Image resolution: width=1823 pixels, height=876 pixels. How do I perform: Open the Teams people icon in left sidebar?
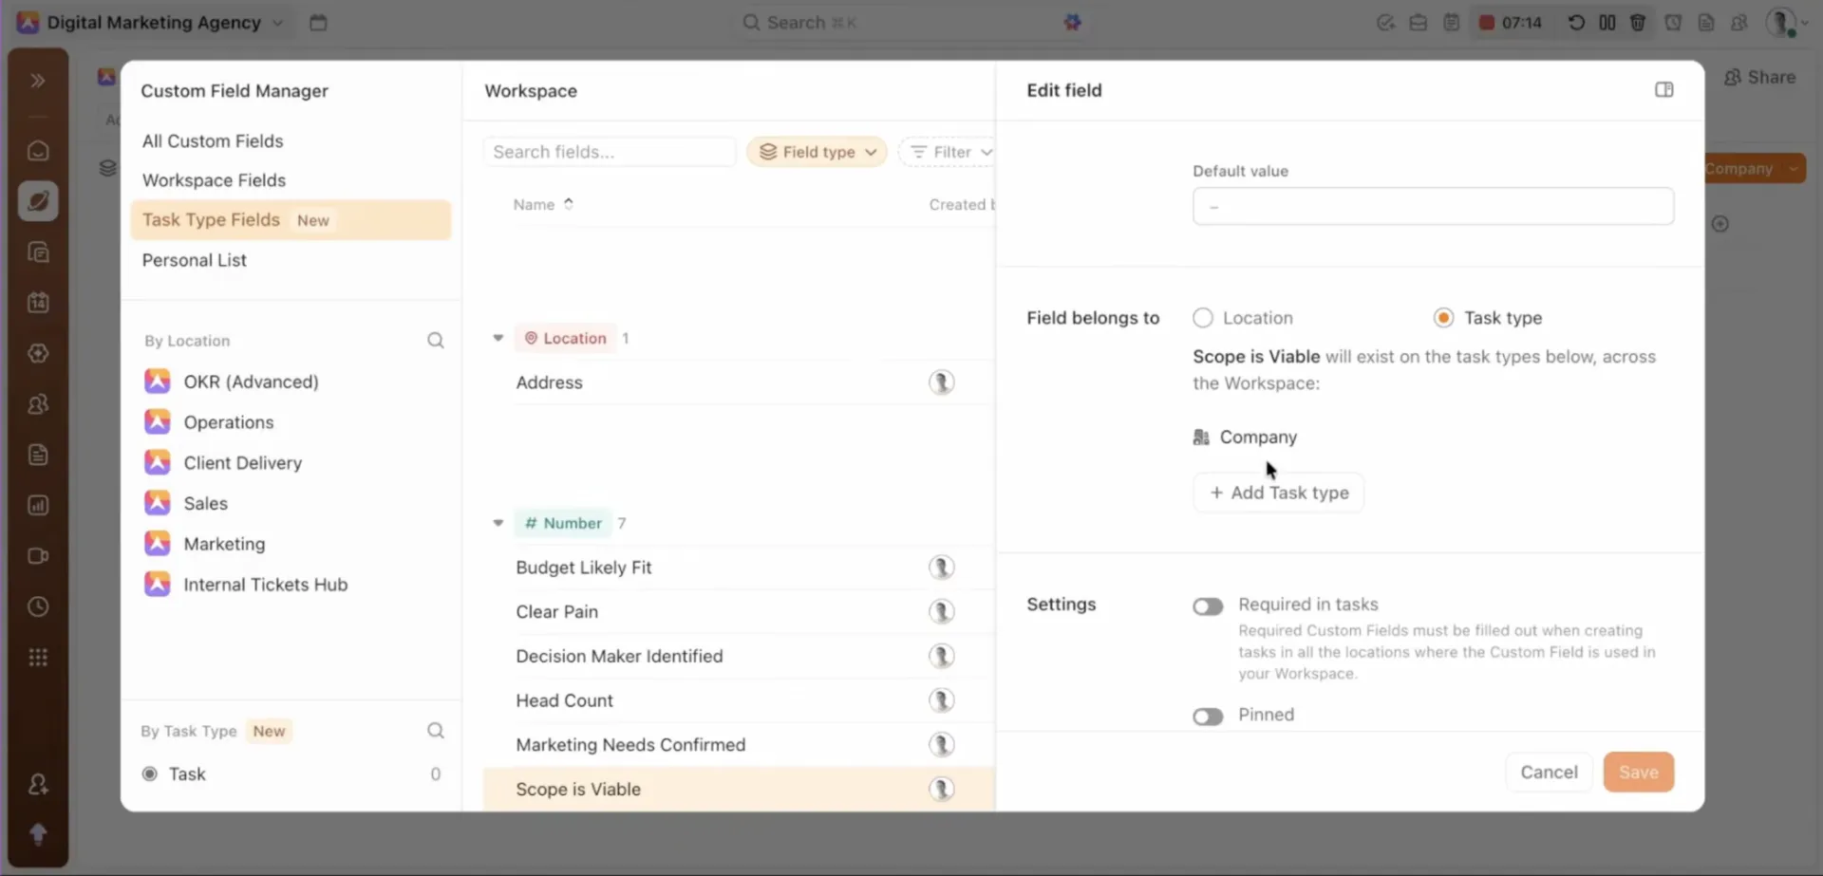pos(38,404)
